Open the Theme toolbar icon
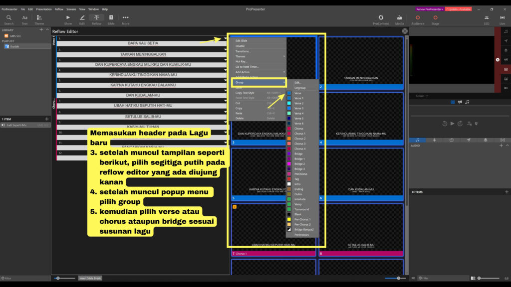The height and width of the screenshot is (287, 511). pyautogui.click(x=39, y=19)
